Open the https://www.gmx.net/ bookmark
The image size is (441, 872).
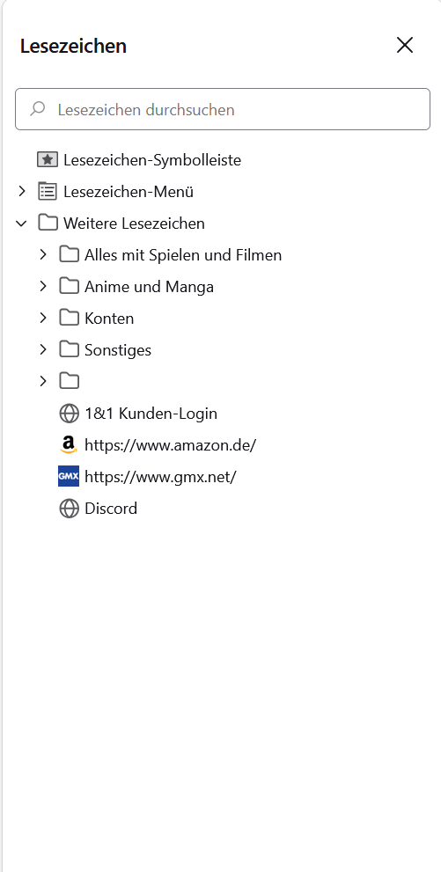point(161,477)
